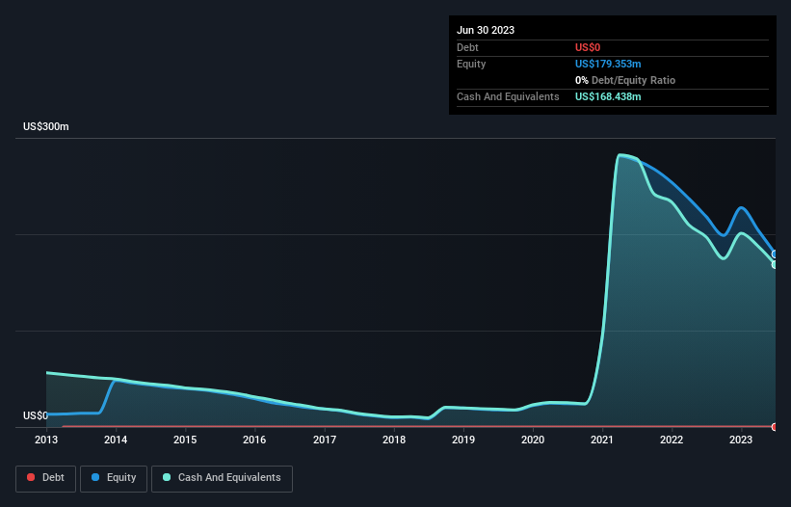Toggle the Equity series legend button
This screenshot has height=507, width=791.
pyautogui.click(x=114, y=478)
